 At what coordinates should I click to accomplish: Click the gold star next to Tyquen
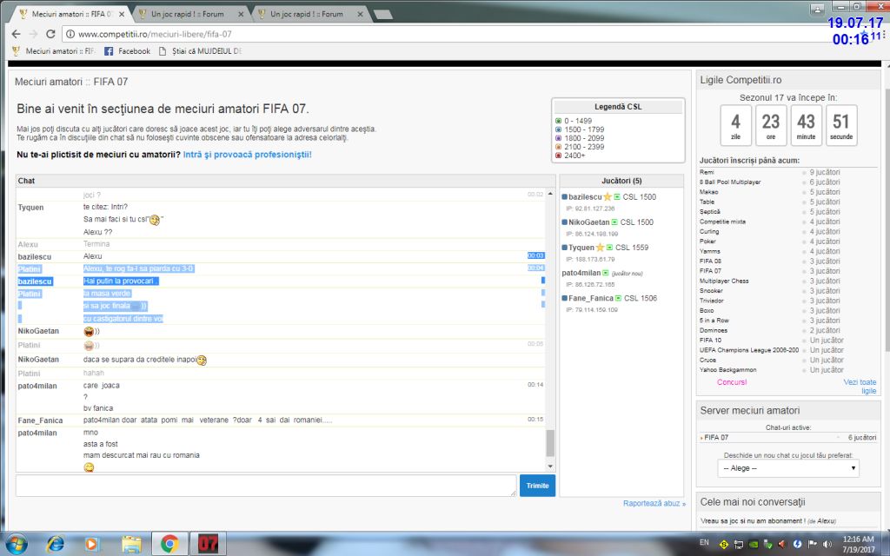click(602, 248)
